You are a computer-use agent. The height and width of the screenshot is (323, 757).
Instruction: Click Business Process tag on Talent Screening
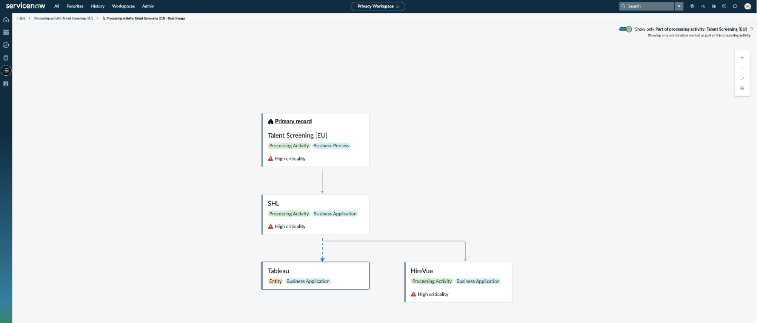pyautogui.click(x=331, y=146)
